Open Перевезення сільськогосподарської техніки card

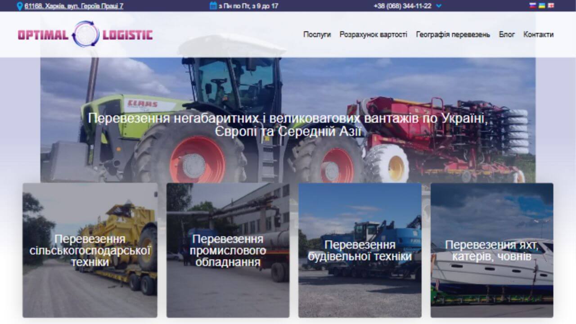[x=90, y=250]
